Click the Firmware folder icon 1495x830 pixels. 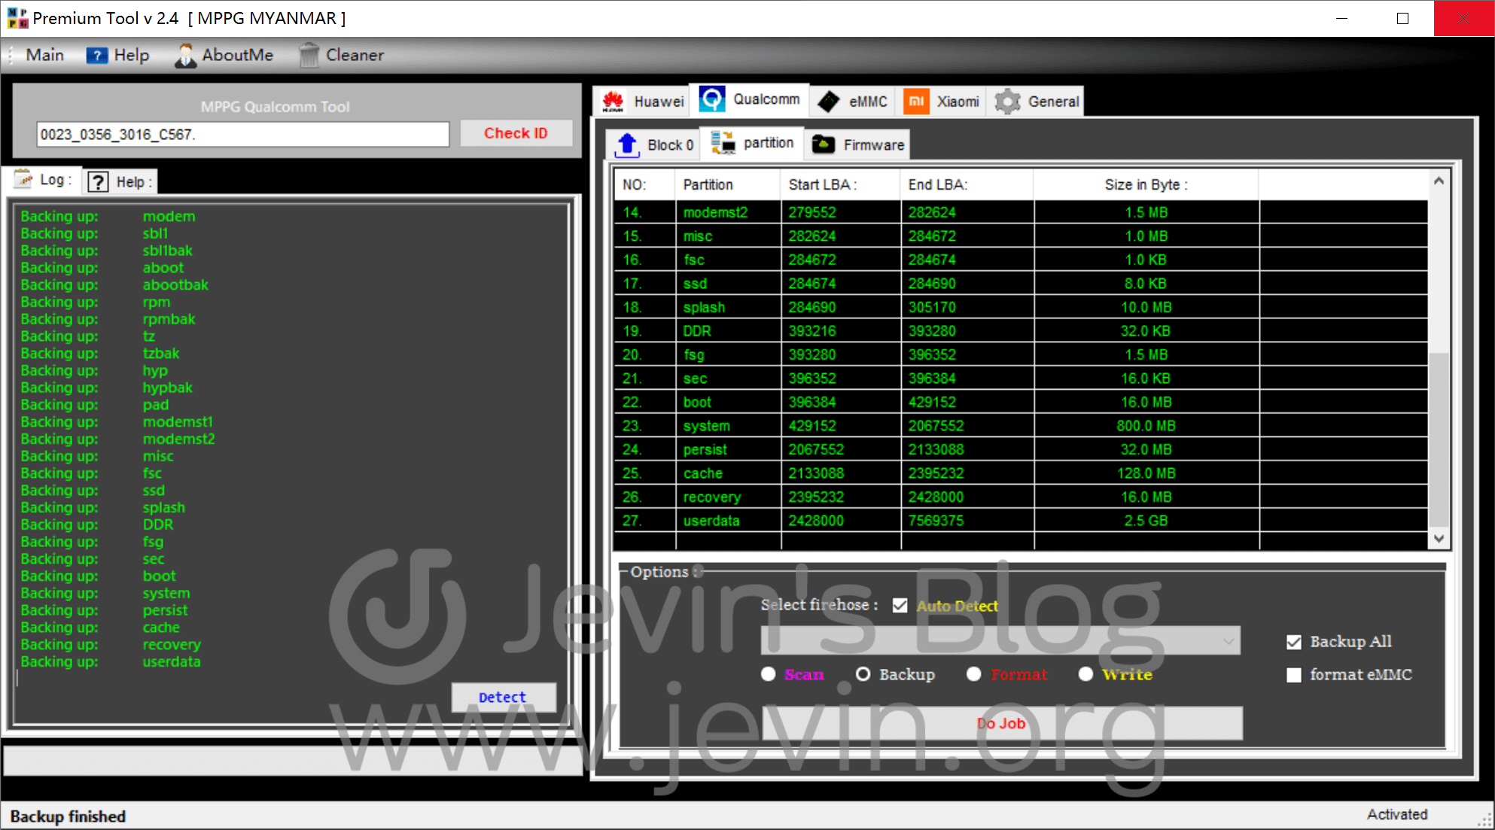pos(824,144)
